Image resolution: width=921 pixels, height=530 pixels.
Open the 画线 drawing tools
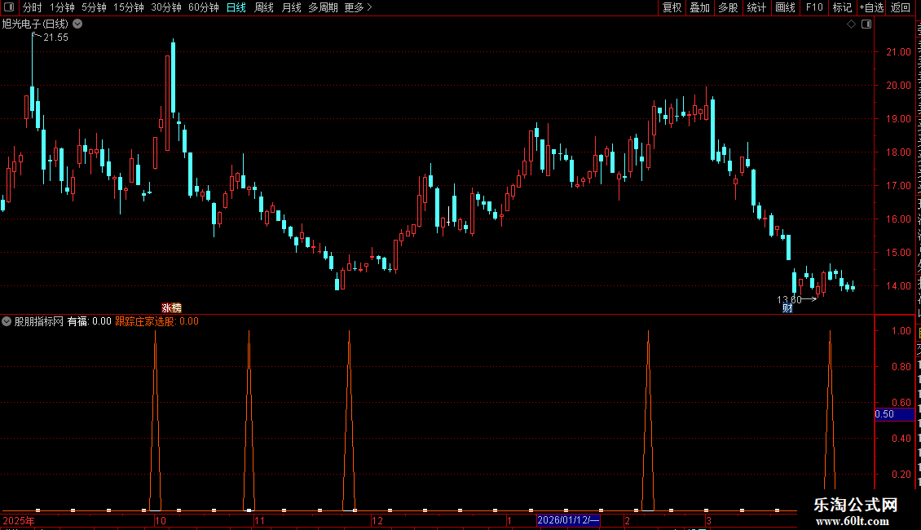pyautogui.click(x=785, y=7)
